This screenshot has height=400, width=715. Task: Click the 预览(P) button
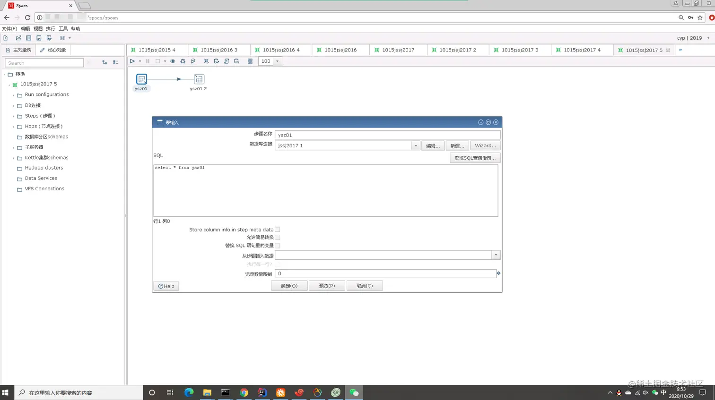tap(327, 286)
